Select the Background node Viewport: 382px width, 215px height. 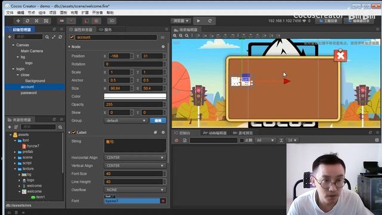(x=35, y=81)
